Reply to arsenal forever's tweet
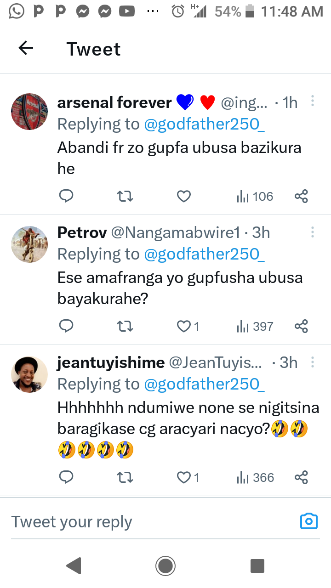The width and height of the screenshot is (331, 588). (67, 197)
